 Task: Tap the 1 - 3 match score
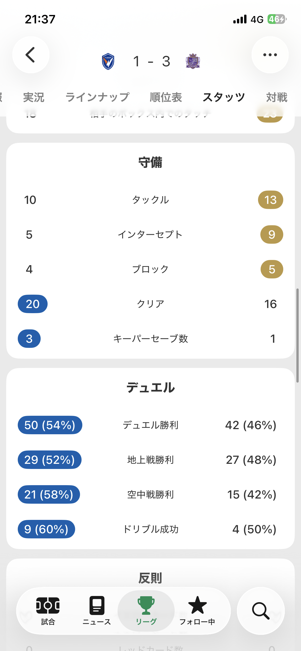point(152,61)
